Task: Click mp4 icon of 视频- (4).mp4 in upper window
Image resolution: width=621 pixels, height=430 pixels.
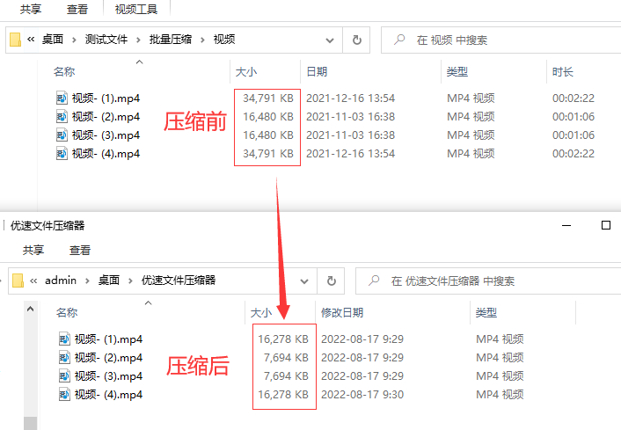Action: click(x=62, y=153)
